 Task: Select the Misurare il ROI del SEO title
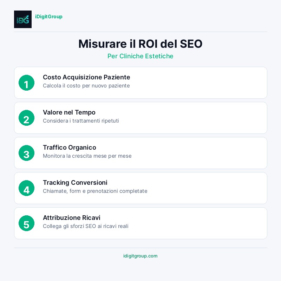pyautogui.click(x=140, y=44)
